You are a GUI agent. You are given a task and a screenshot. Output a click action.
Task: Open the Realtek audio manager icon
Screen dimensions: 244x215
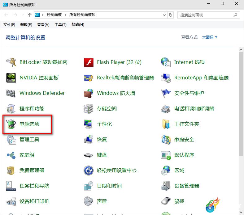[89, 78]
